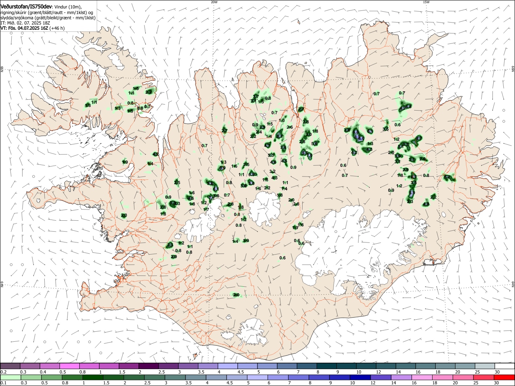
Task: Click the 0.2 label on the snow scale
Action: [x=3, y=372]
